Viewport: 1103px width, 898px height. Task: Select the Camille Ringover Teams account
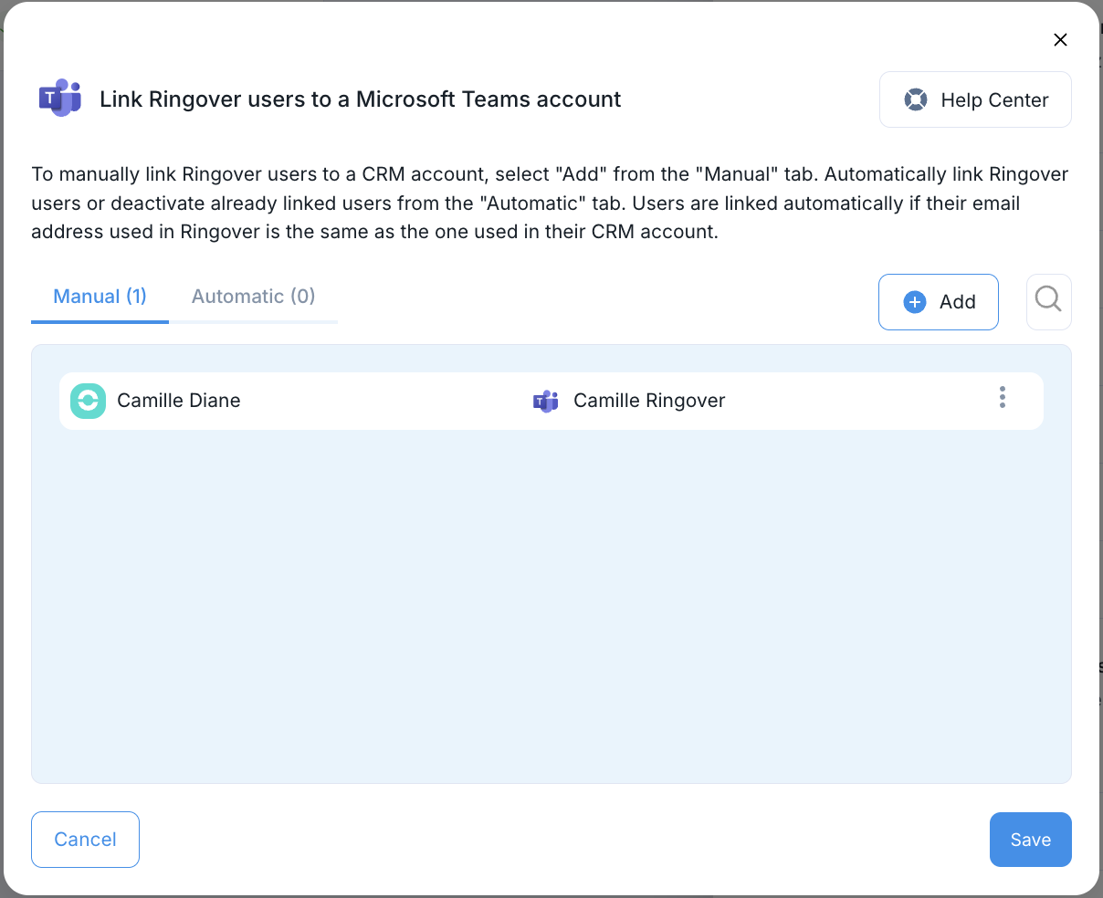coord(649,401)
